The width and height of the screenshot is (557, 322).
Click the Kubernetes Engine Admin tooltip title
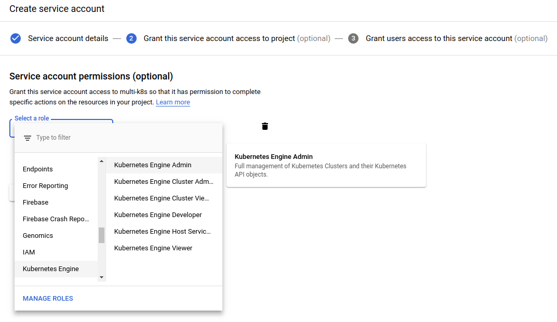tap(273, 156)
